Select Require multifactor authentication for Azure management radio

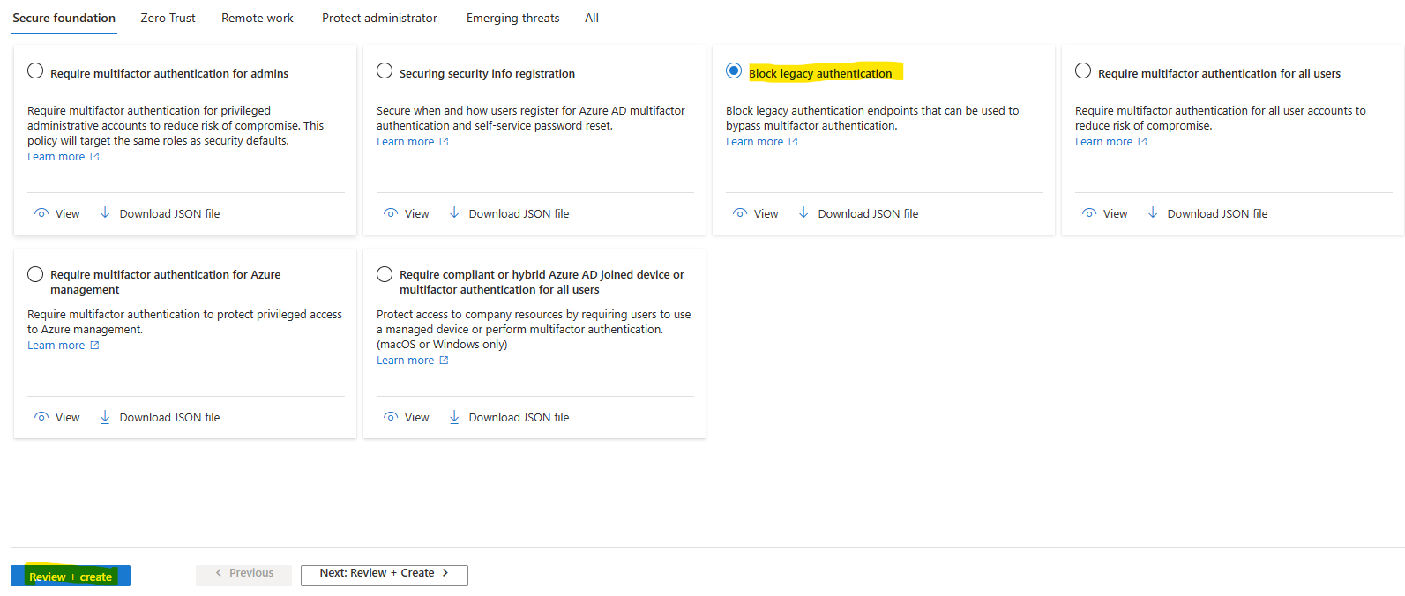click(35, 274)
